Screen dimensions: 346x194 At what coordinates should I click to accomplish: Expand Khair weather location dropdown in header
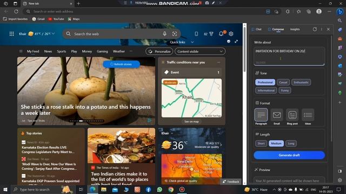point(53,33)
